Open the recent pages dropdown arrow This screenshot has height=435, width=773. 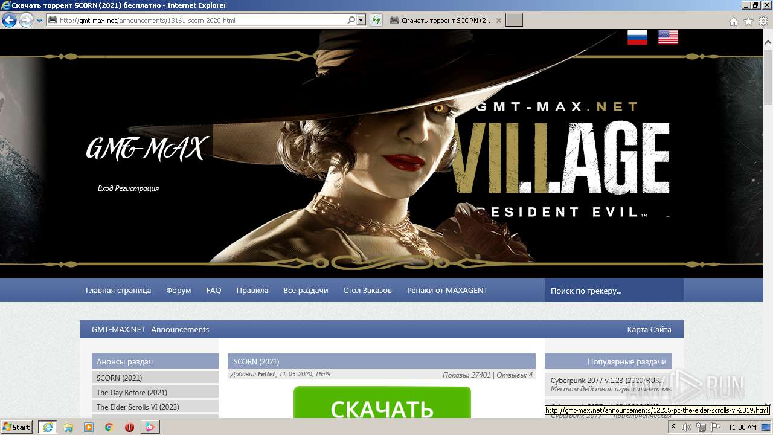click(x=39, y=21)
